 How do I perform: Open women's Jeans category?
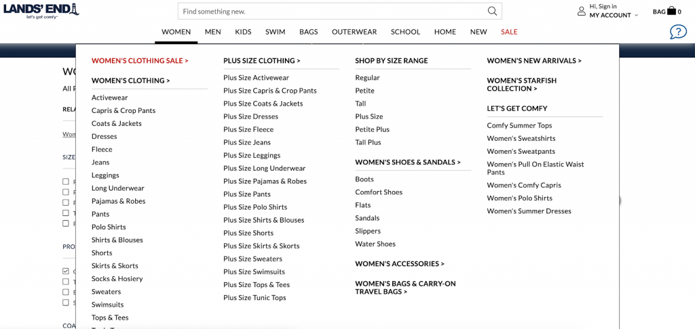tap(100, 162)
